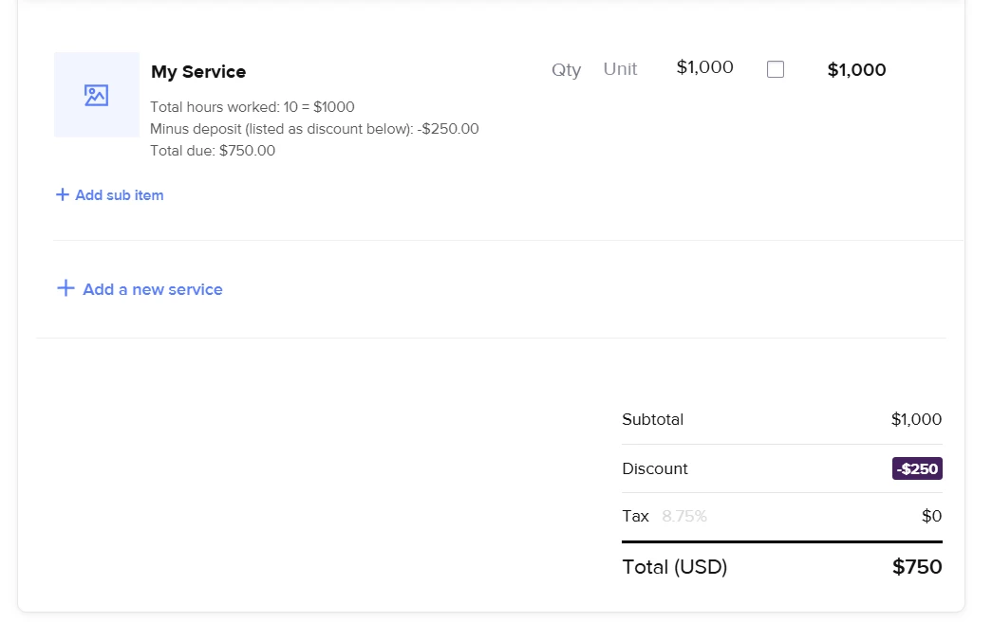Click the Add a new service link
The width and height of the screenshot is (992, 623).
(x=152, y=289)
